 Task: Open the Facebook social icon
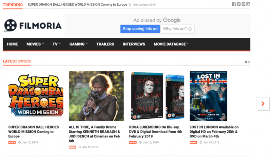click(x=234, y=4)
